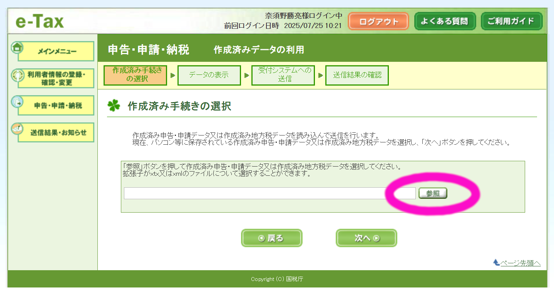Click the arrow icon after データの表示 step
The image size is (554, 294).
246,75
